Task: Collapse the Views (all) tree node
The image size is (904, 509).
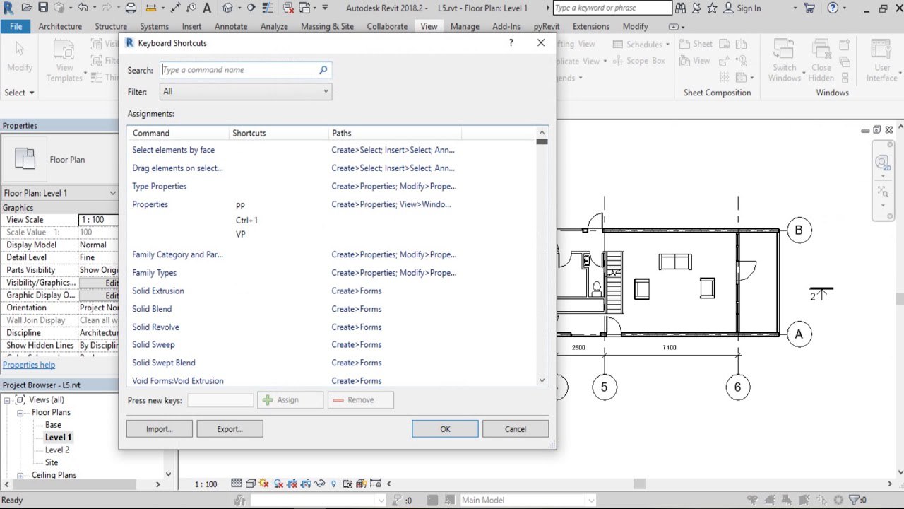Action: click(x=8, y=400)
